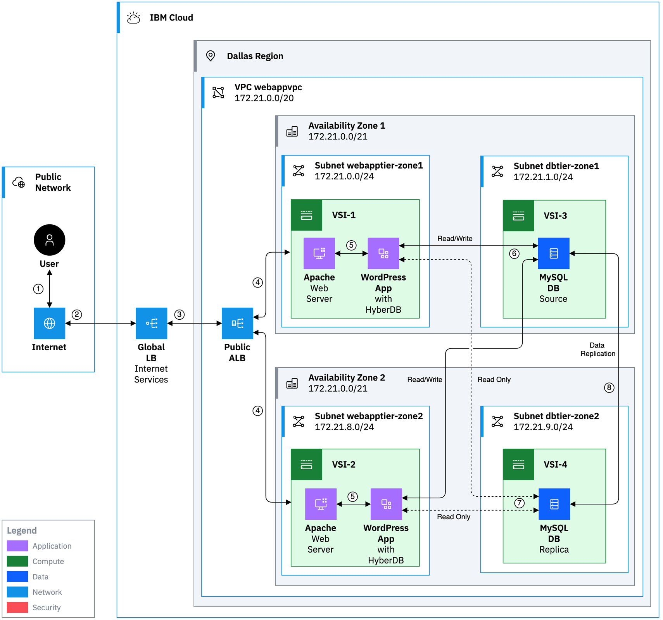Click the MySQL DB Source icon
The height and width of the screenshot is (620, 663).
(x=554, y=253)
